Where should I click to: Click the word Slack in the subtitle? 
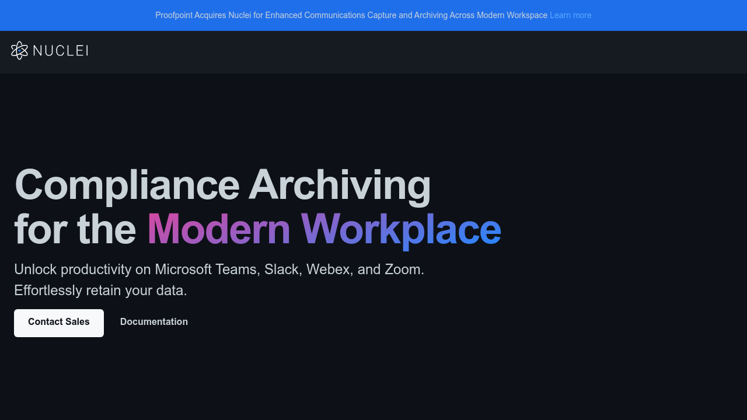pos(282,269)
